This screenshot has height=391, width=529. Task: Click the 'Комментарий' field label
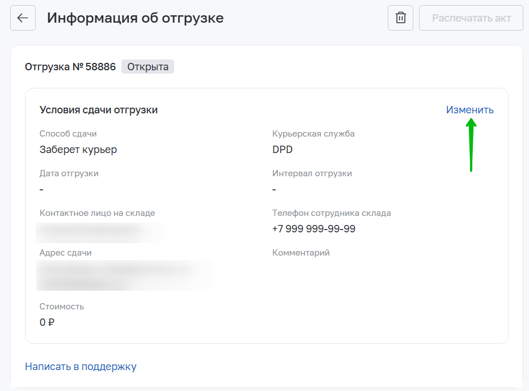tap(301, 253)
